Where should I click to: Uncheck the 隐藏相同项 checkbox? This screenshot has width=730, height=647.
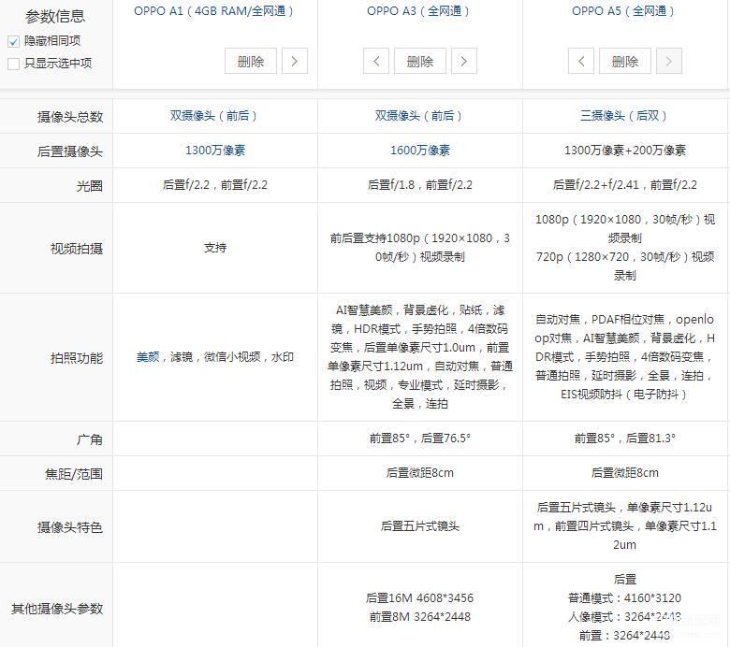click(13, 41)
